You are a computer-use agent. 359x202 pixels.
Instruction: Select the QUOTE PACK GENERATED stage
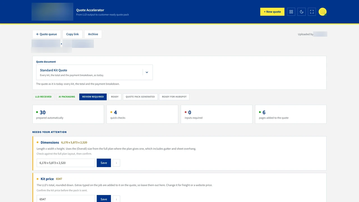tap(140, 97)
